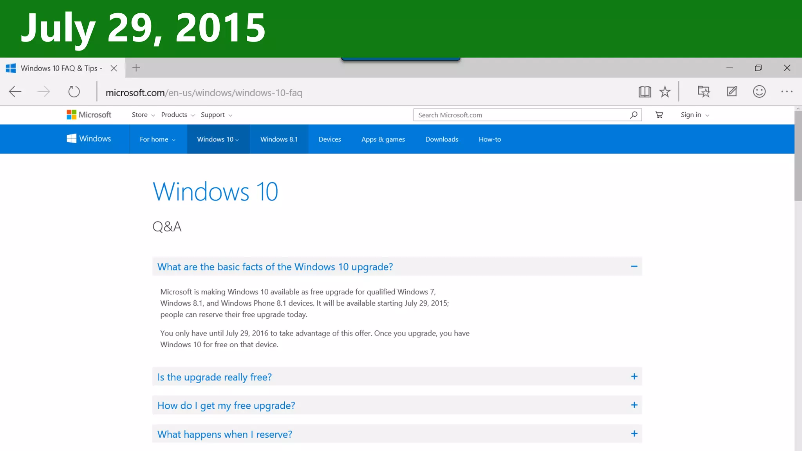Viewport: 802px width, 451px height.
Task: Open Reading view book icon
Action: (x=645, y=92)
